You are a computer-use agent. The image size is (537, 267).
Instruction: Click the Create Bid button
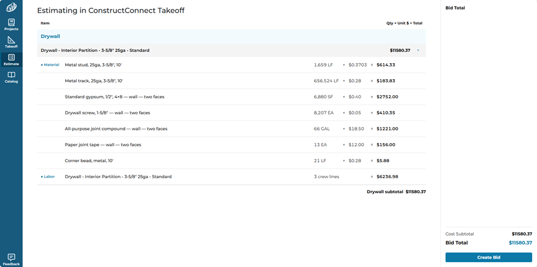[489, 257]
